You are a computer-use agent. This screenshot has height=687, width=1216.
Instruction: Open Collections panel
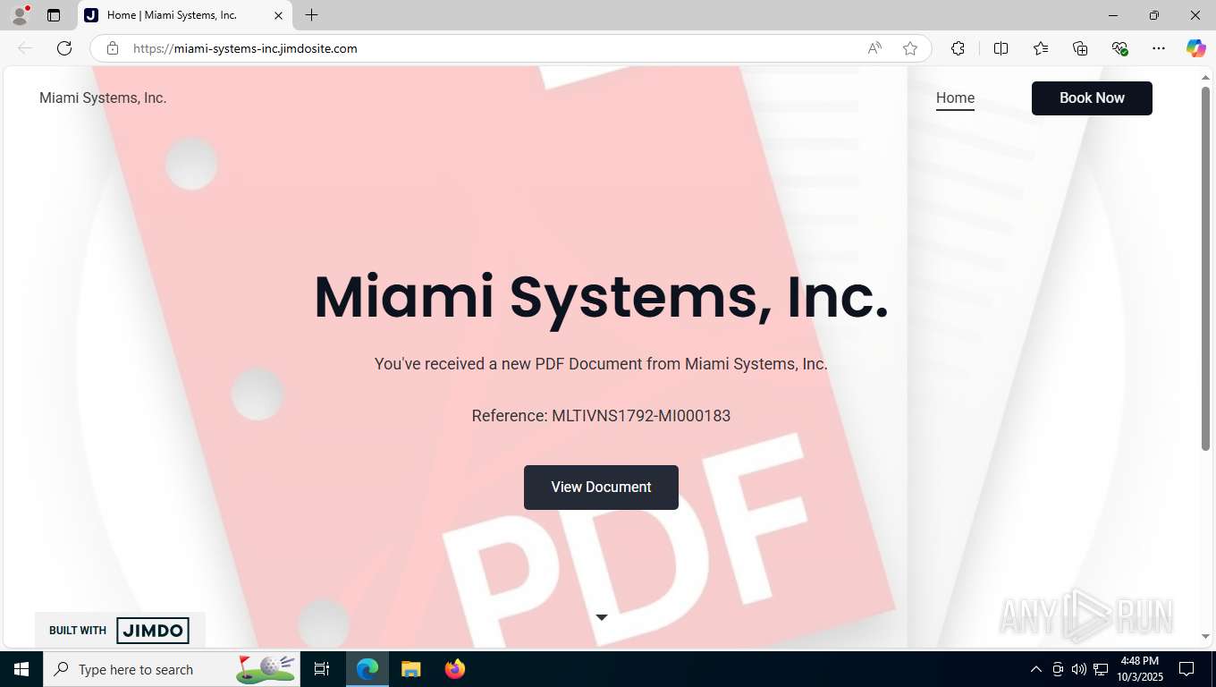(1080, 48)
